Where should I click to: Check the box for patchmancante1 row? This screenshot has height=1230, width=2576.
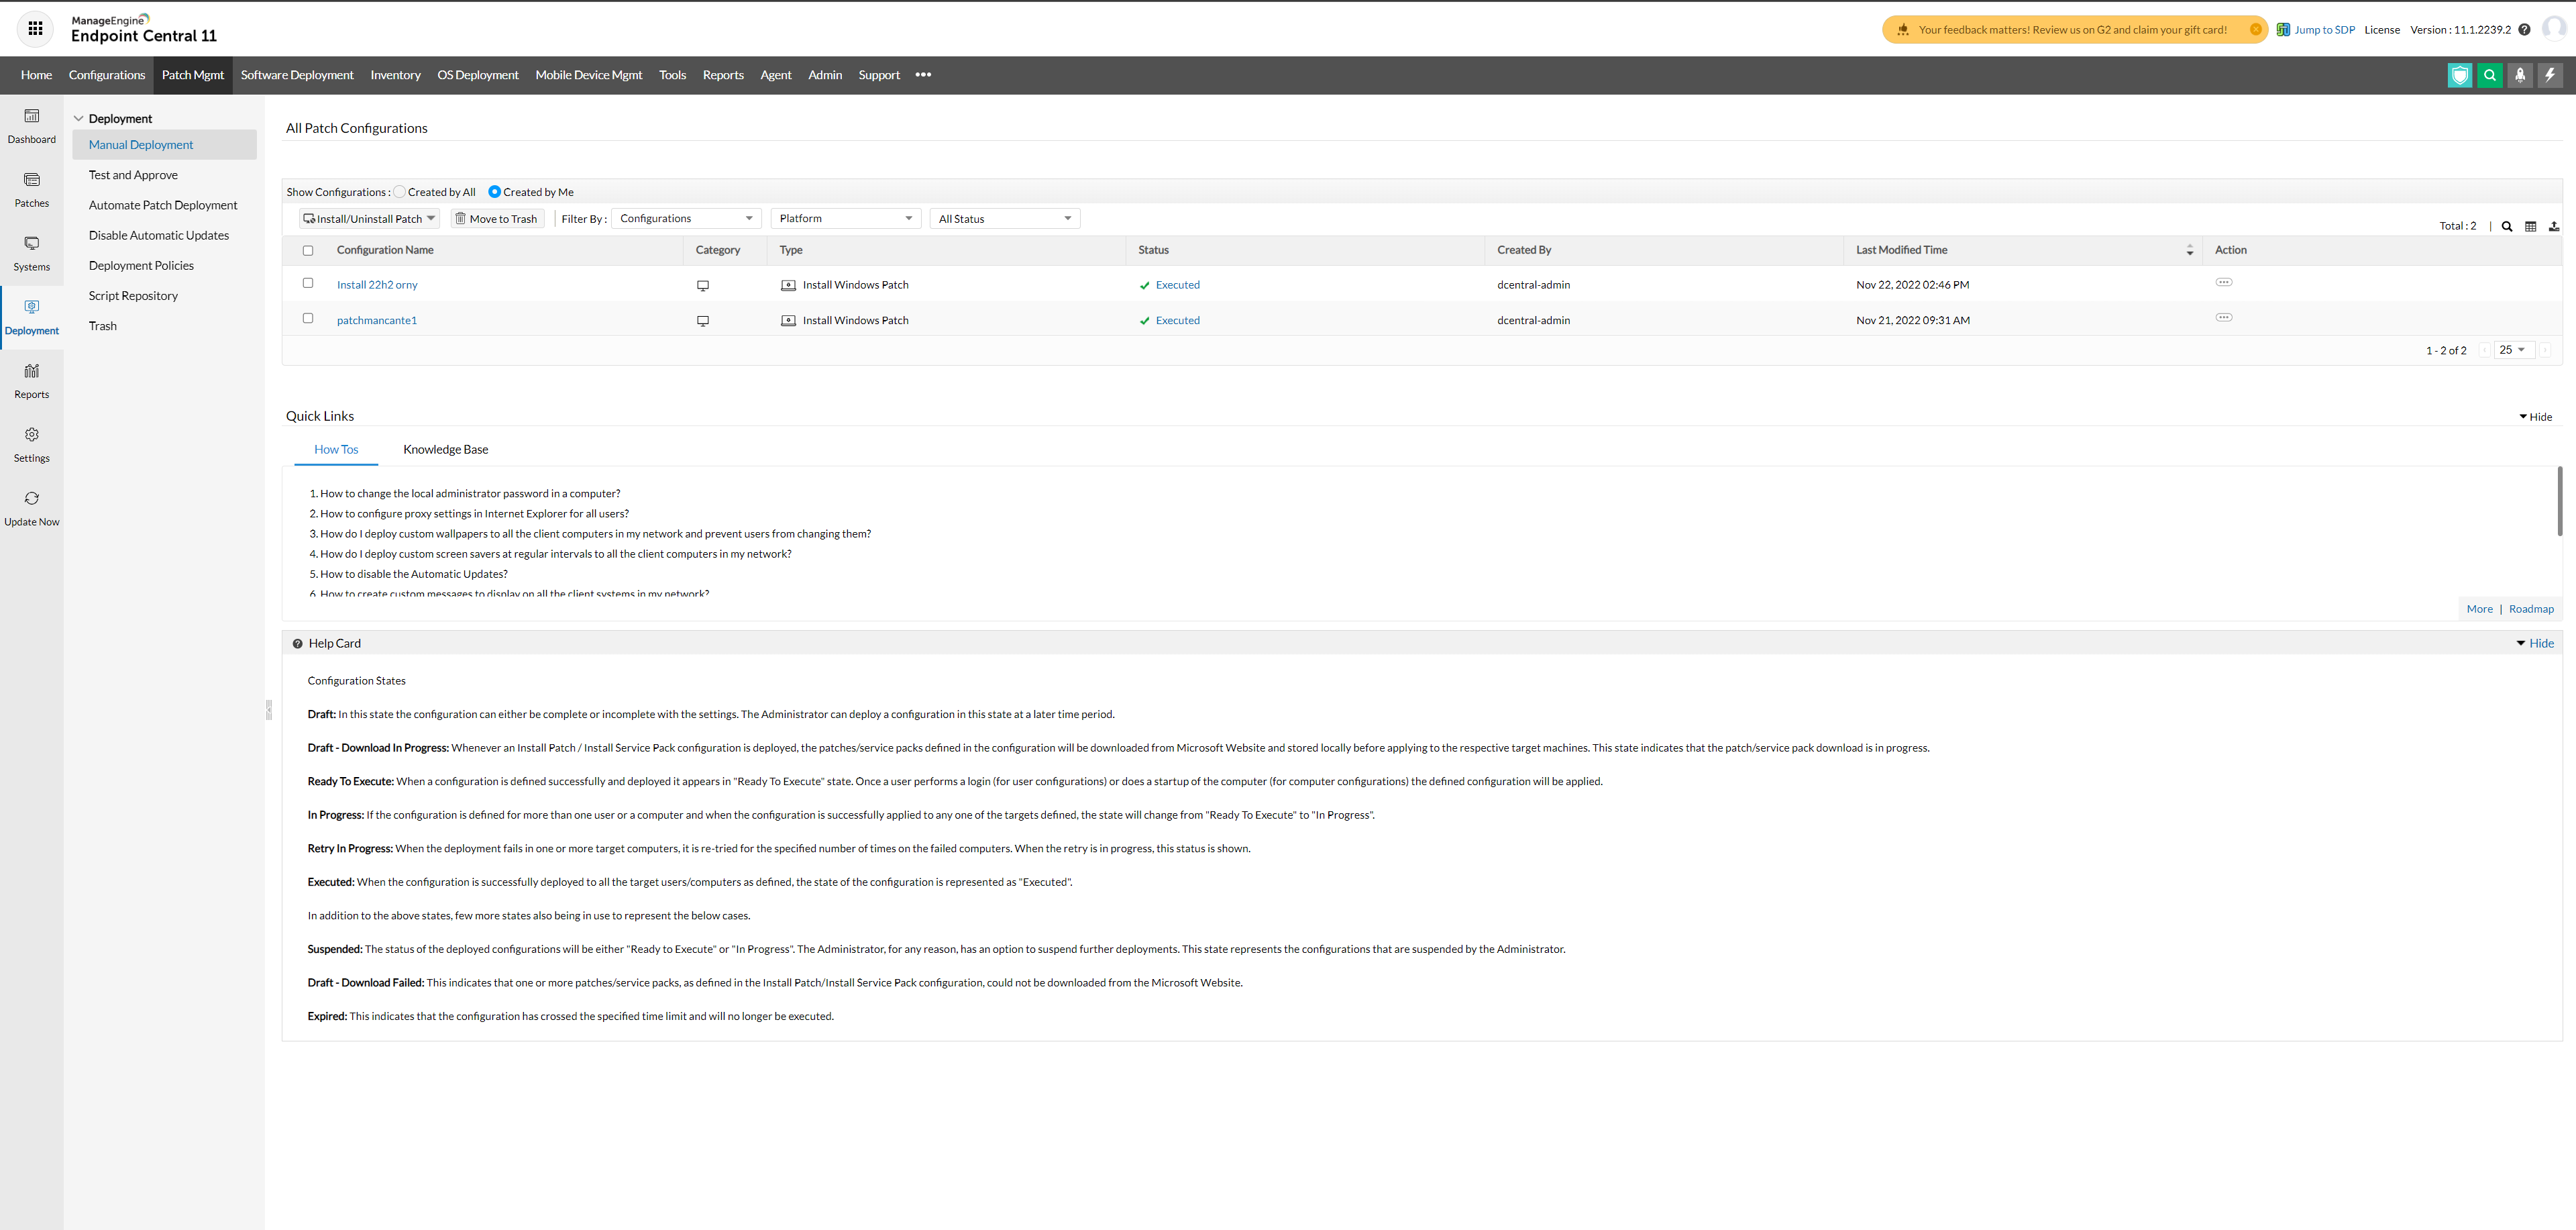coord(308,318)
